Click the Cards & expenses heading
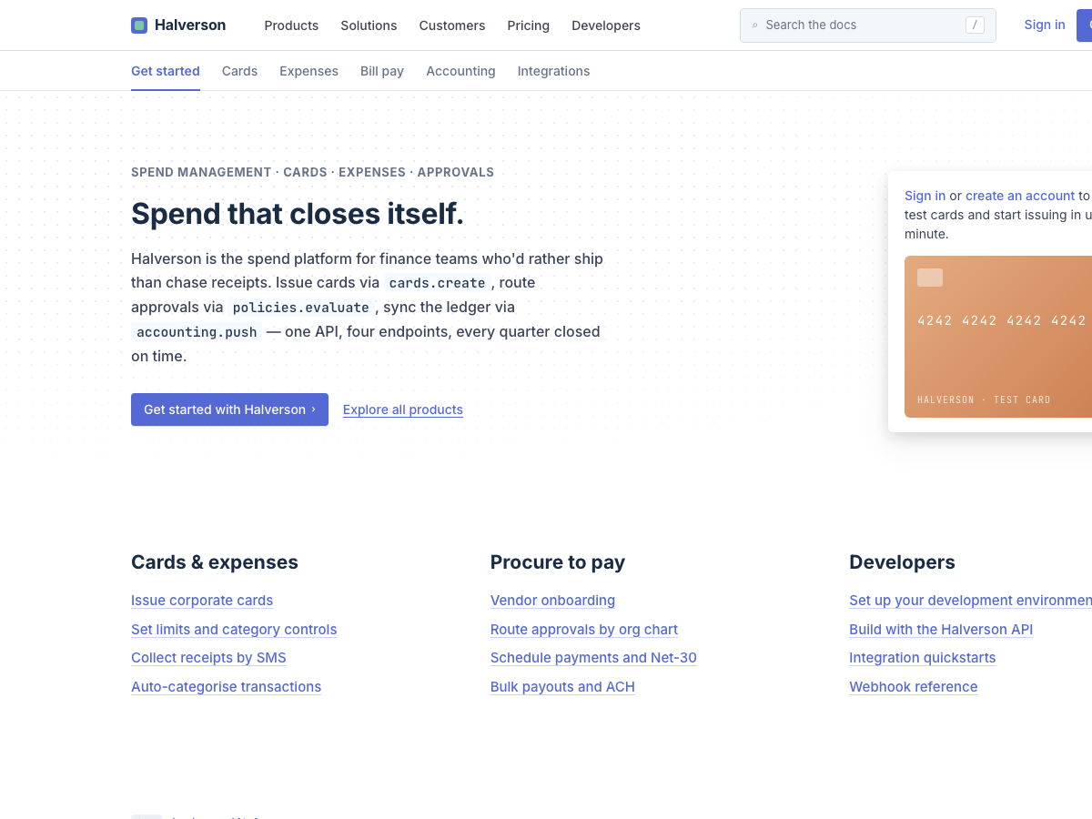 click(x=215, y=562)
